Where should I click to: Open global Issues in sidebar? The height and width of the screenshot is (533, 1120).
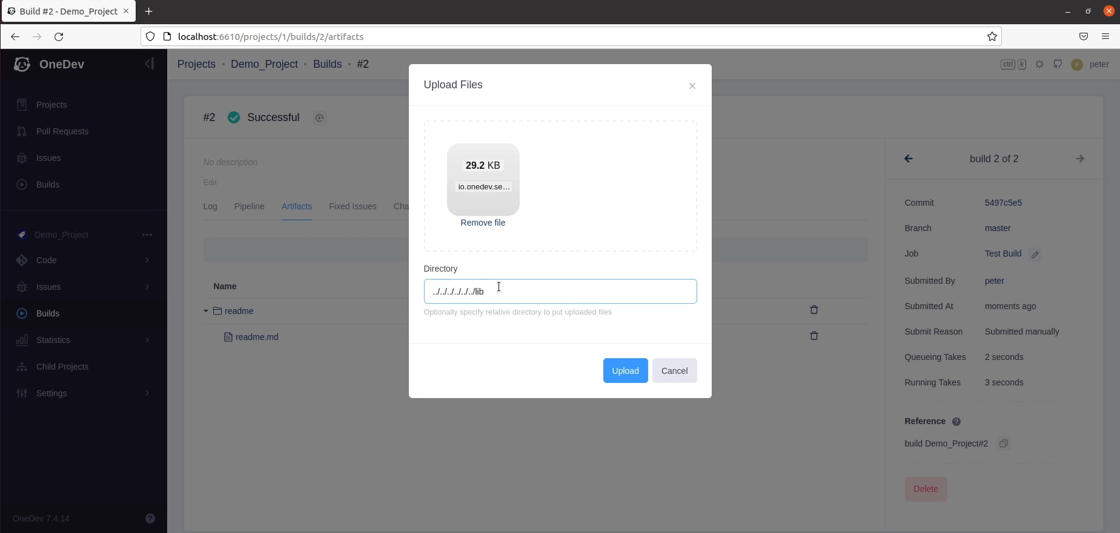pos(48,158)
